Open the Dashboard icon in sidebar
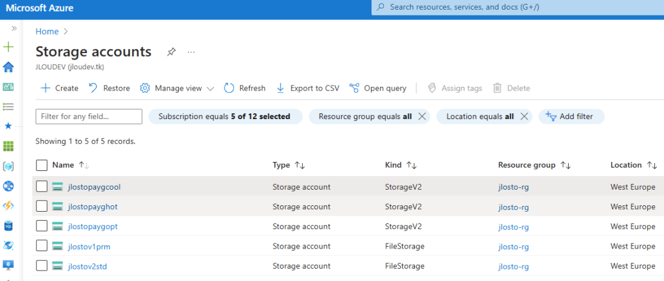Image resolution: width=664 pixels, height=281 pixels. (8, 87)
